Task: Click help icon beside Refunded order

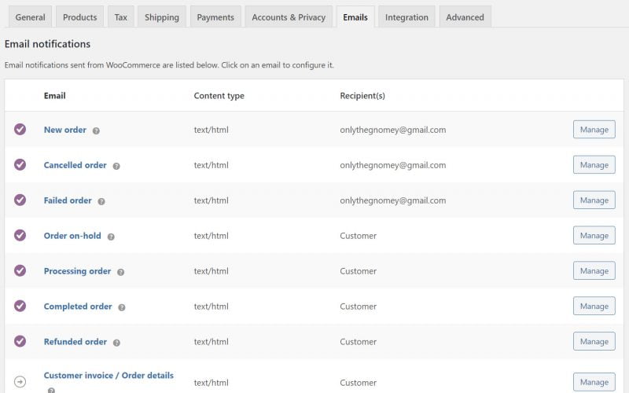Action: click(116, 343)
